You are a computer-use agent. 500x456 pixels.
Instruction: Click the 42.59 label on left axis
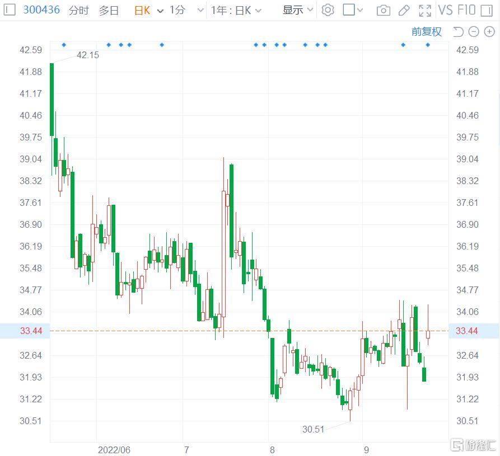[x=31, y=50]
